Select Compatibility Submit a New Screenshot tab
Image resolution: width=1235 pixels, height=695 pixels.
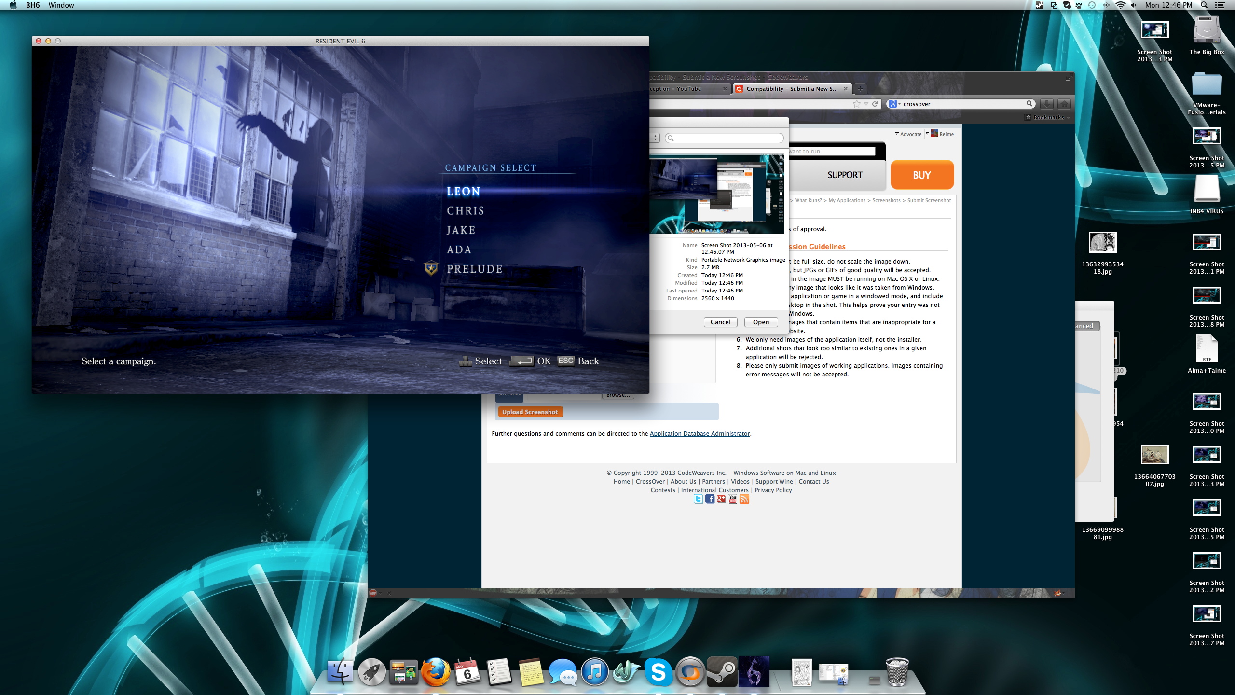coord(791,89)
